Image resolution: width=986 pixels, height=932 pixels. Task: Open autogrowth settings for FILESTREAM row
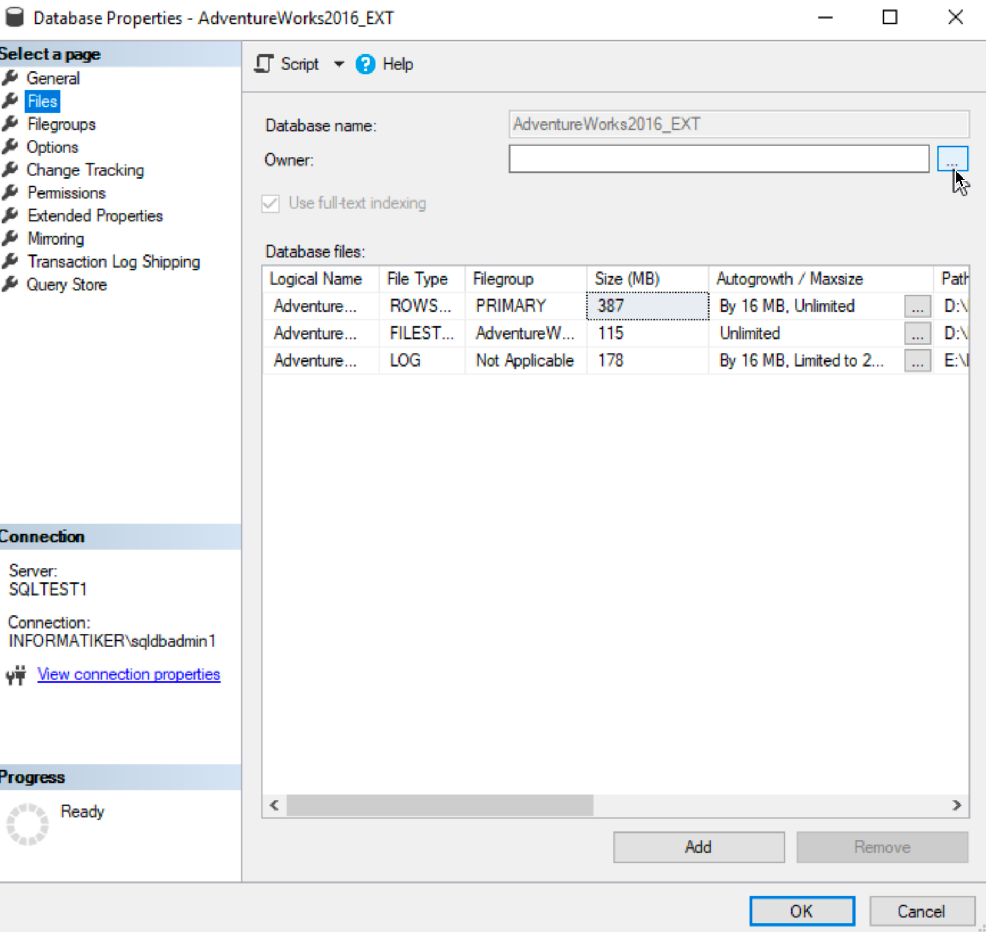pos(917,333)
